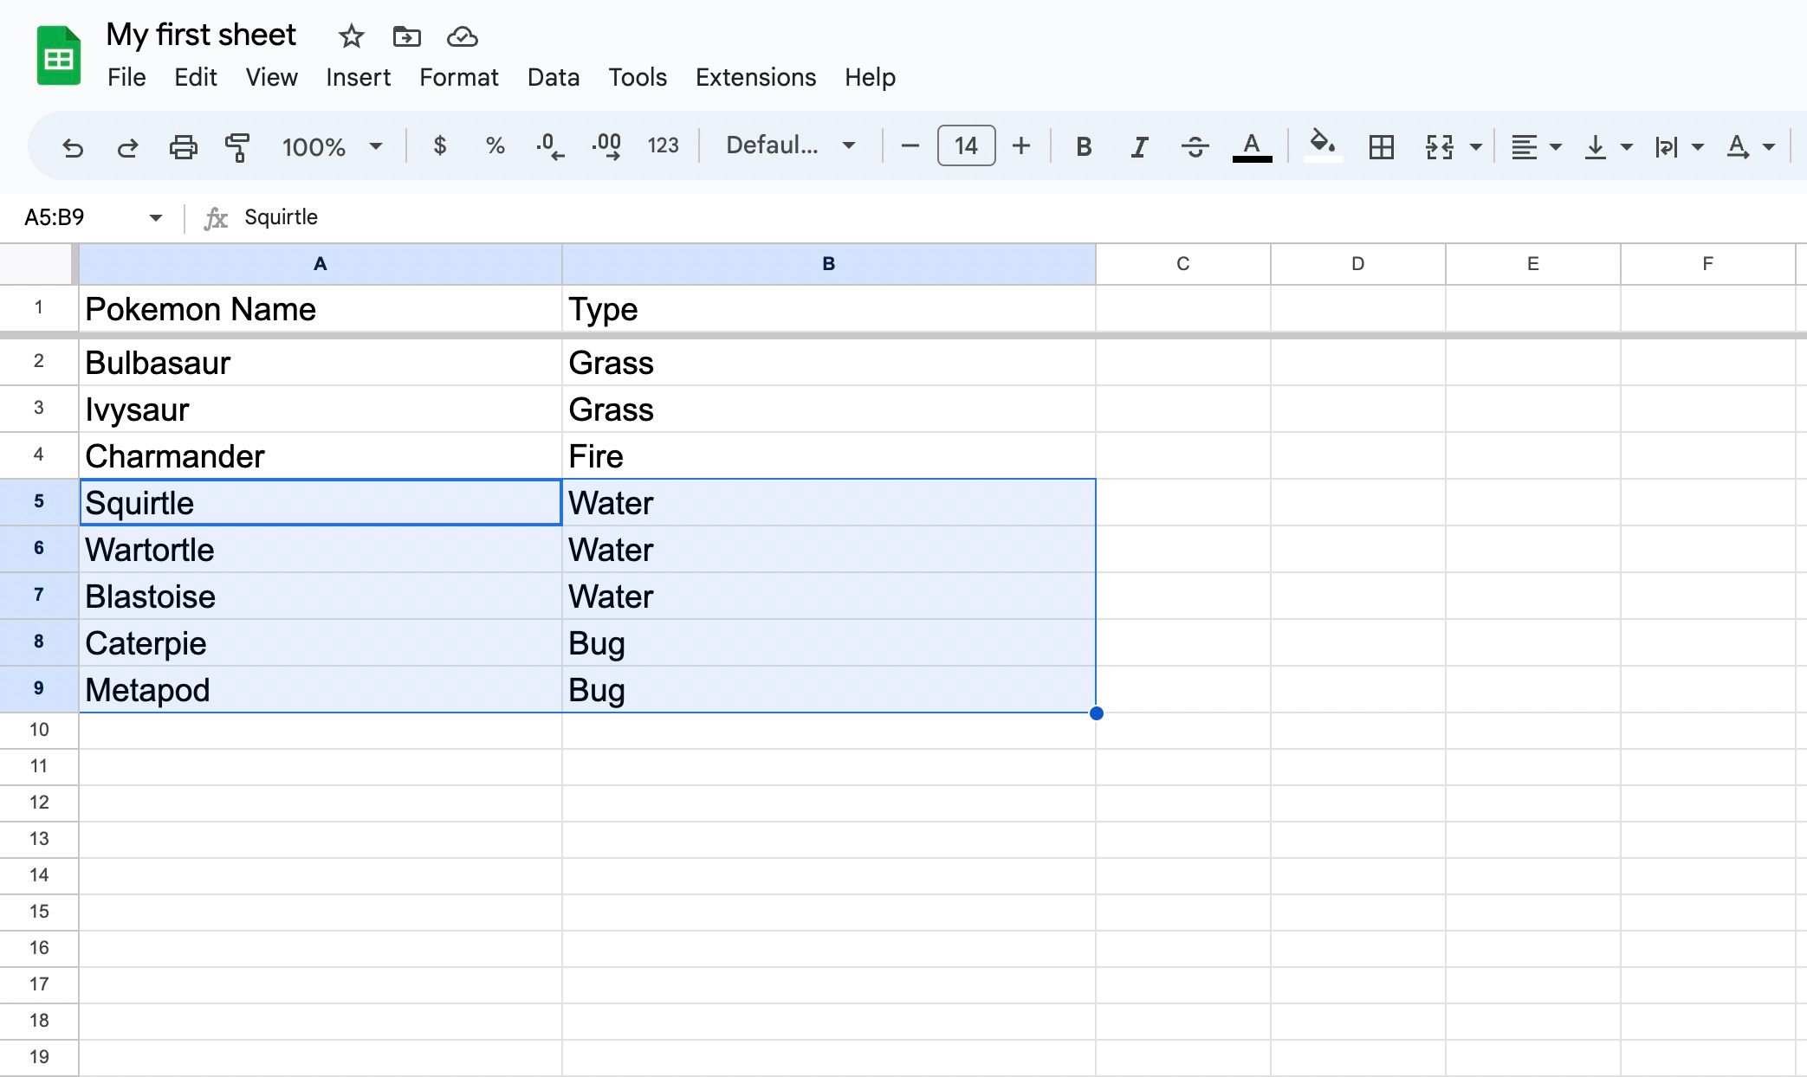The width and height of the screenshot is (1807, 1077).
Task: Open the File menu
Action: click(126, 77)
